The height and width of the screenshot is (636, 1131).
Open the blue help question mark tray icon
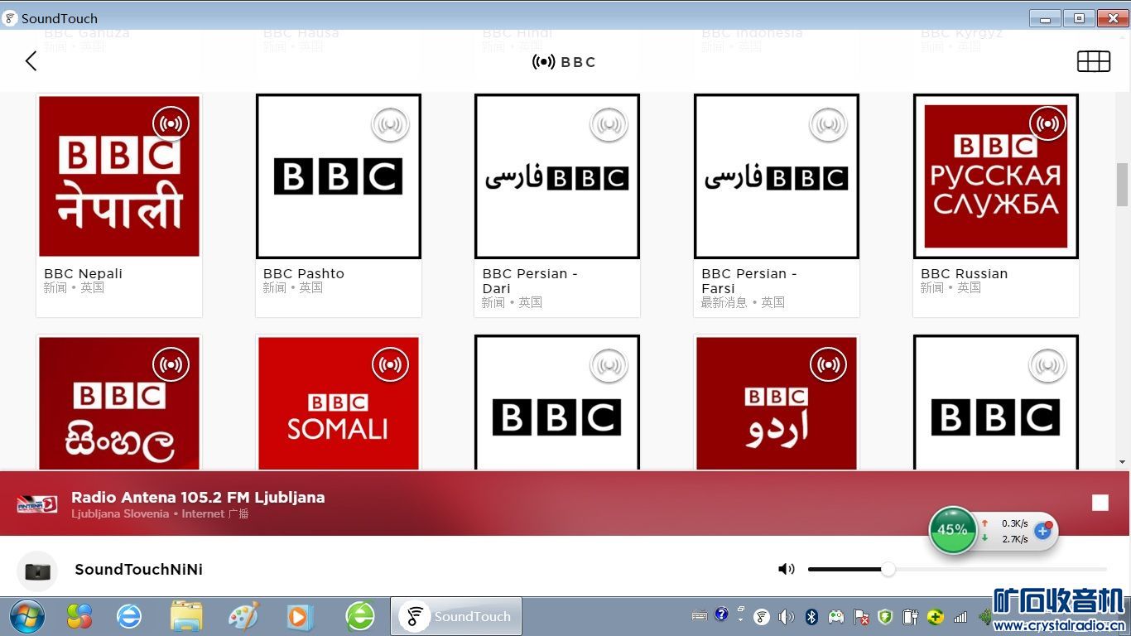click(721, 614)
